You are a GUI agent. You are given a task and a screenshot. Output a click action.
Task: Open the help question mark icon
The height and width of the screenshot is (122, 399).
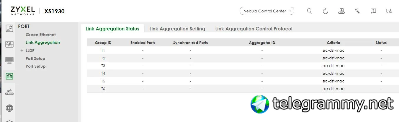pyautogui.click(x=373, y=11)
